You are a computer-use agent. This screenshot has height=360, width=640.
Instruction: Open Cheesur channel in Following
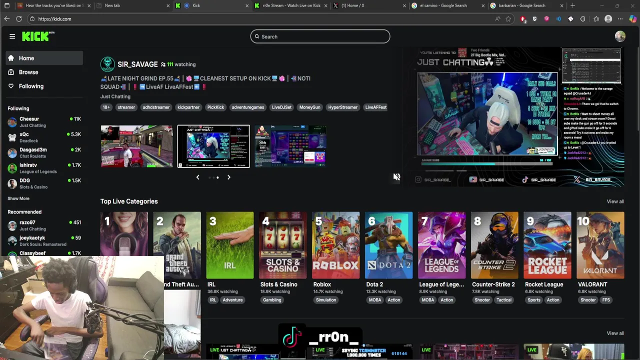pyautogui.click(x=44, y=122)
